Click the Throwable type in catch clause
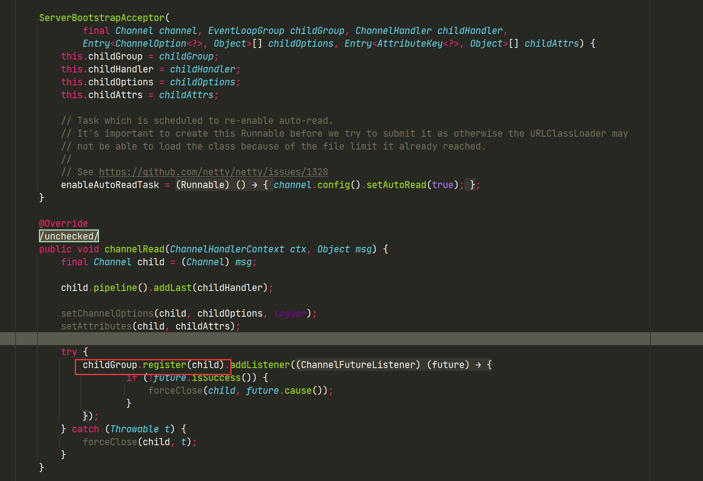 pos(134,429)
